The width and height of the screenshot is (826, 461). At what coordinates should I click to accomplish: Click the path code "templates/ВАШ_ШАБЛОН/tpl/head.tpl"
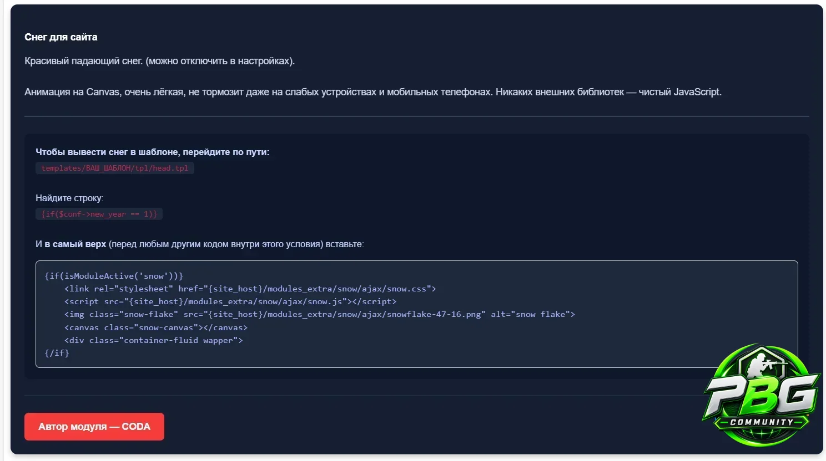(115, 168)
